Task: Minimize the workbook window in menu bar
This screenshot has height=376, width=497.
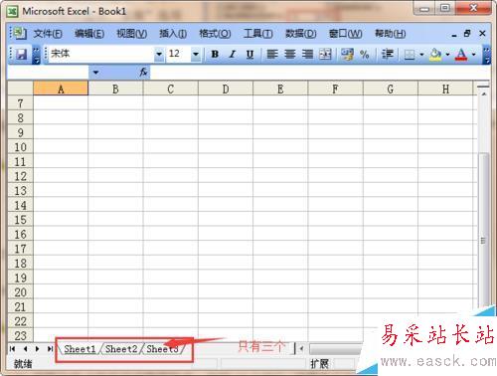Action: point(454,34)
